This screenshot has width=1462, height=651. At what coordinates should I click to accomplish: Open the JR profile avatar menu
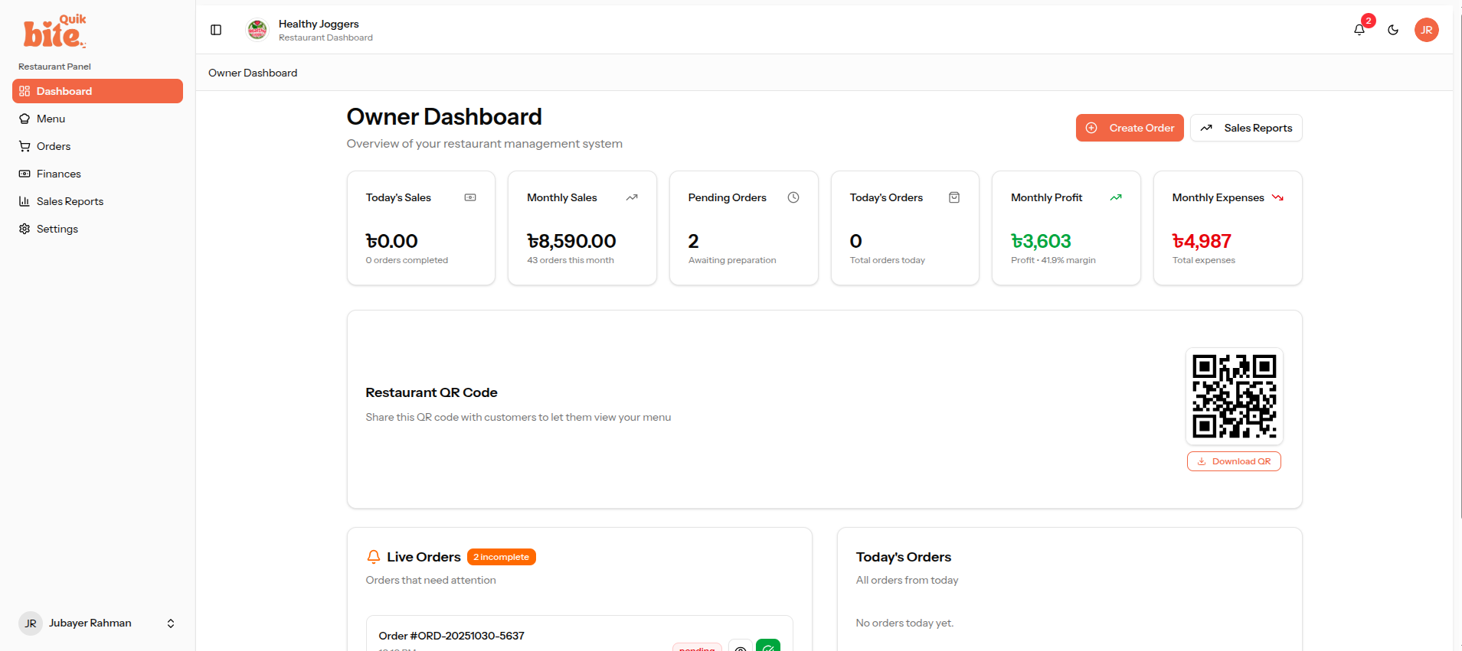click(x=1426, y=30)
